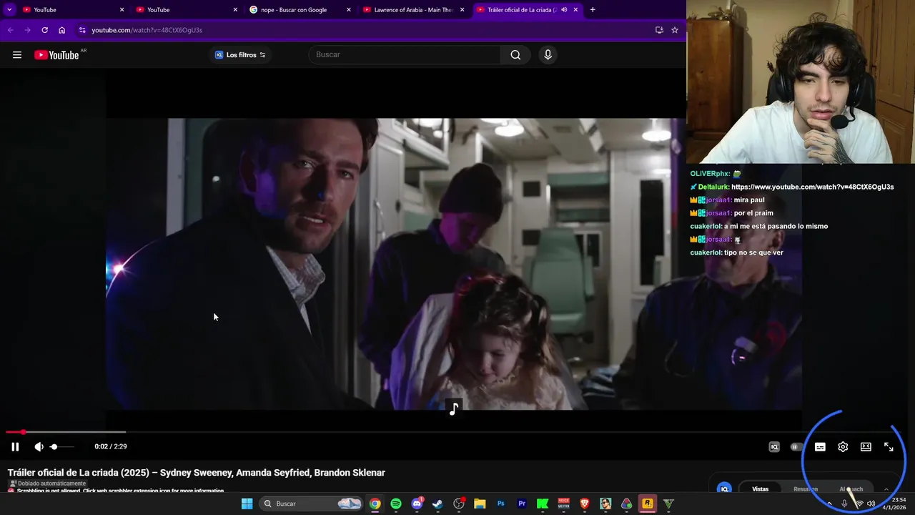The height and width of the screenshot is (515, 915).
Task: Adjust the player volume slider
Action: point(61,446)
